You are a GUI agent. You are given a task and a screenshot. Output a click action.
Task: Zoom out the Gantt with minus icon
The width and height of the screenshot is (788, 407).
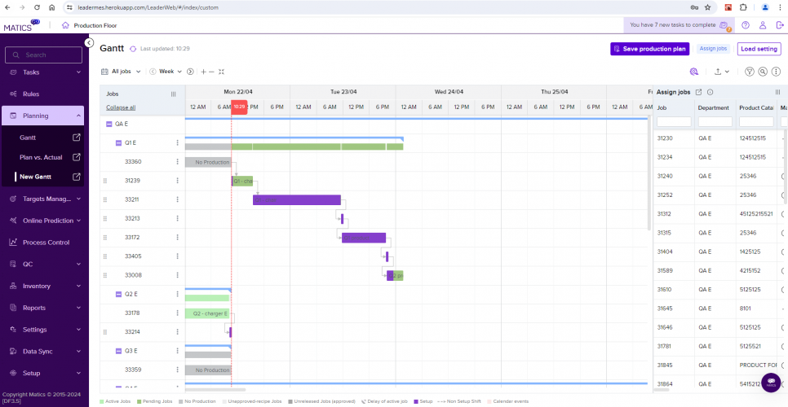(x=211, y=72)
